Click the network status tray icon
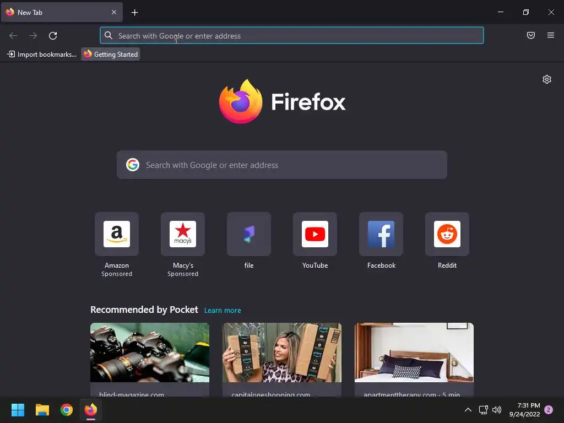Viewport: 564px width, 423px height. coord(483,410)
